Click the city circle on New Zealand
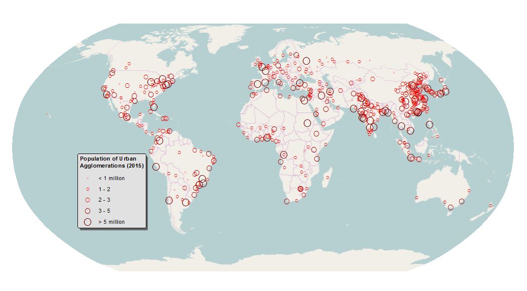 tap(491, 206)
